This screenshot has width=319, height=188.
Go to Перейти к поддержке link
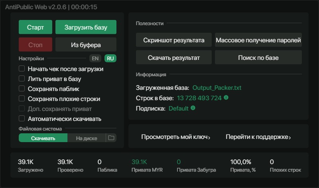click(x=258, y=137)
